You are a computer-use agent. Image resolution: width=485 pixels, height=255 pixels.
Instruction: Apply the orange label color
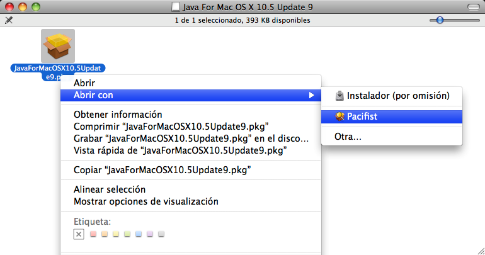[105, 234]
